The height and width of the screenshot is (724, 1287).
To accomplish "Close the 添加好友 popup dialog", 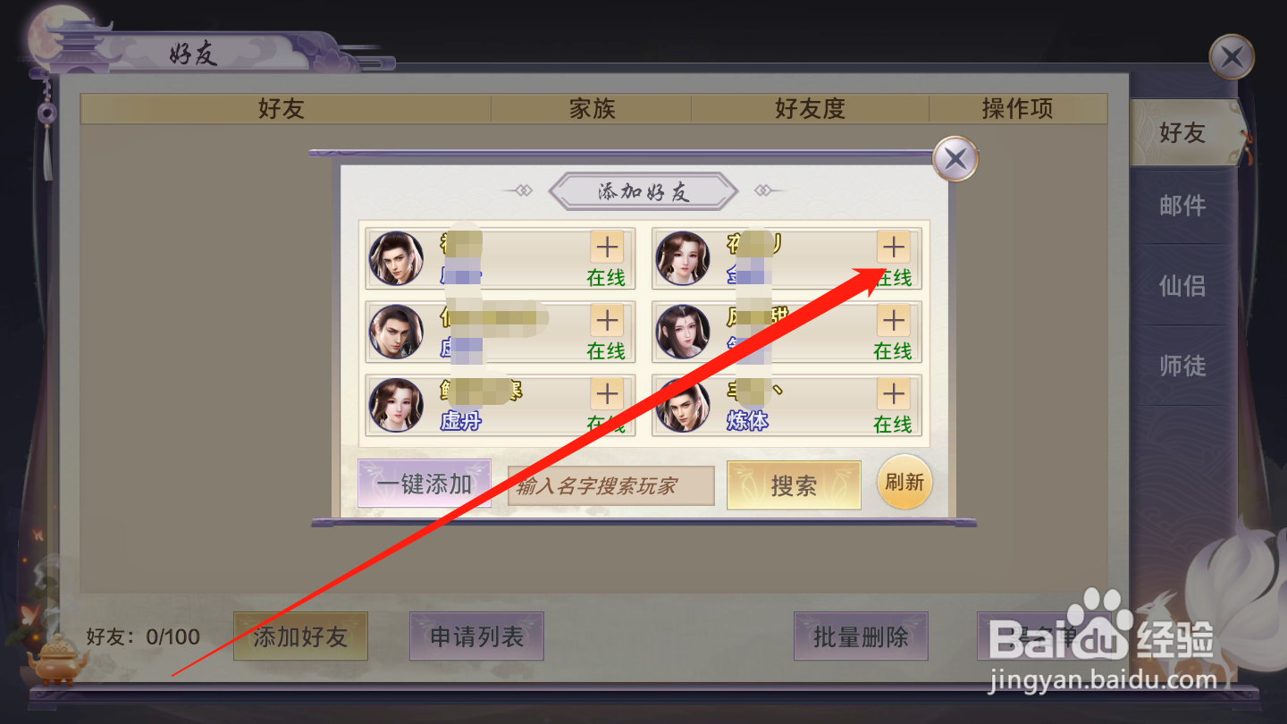I will point(955,161).
